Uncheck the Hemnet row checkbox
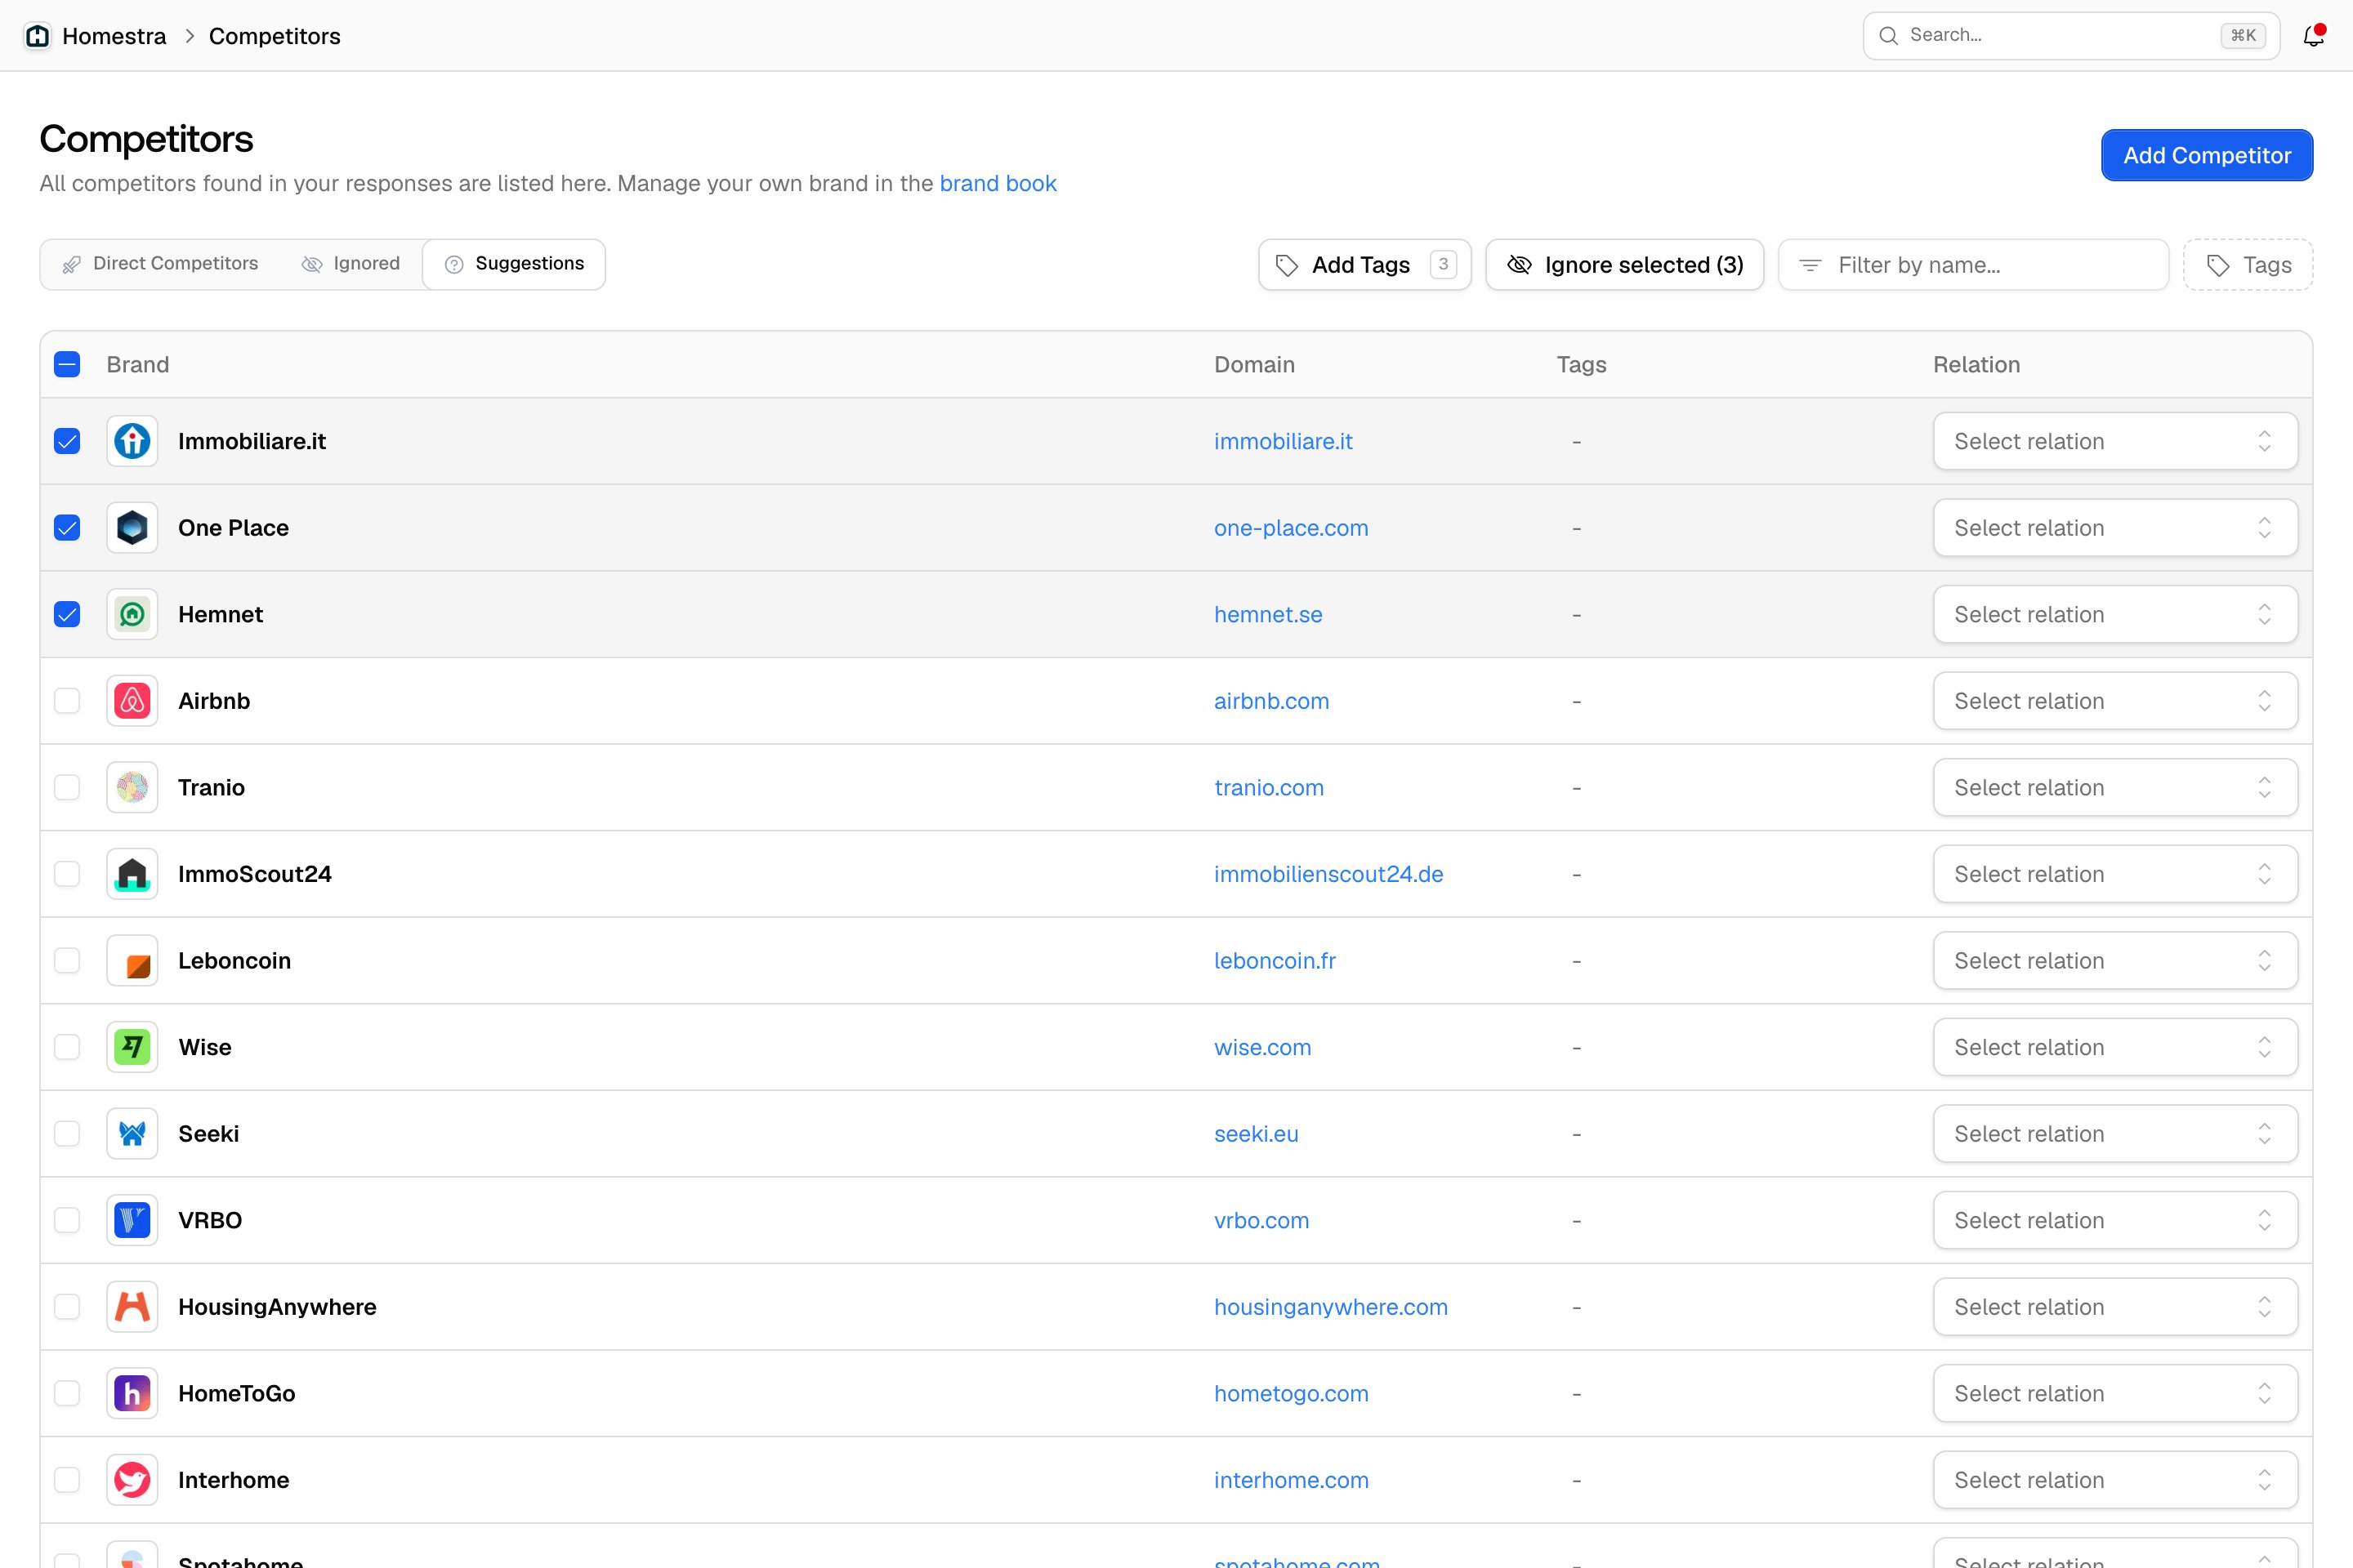This screenshot has width=2353, height=1568. (67, 614)
